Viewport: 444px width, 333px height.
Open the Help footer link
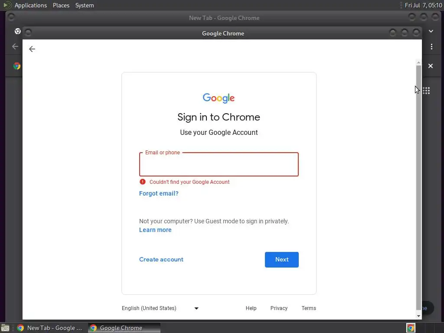point(251,308)
